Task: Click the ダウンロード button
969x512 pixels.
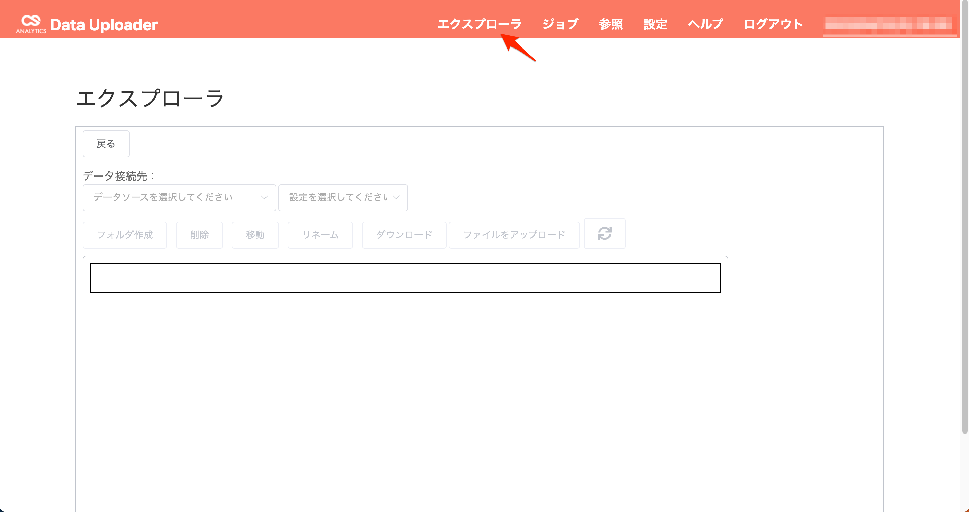Action: click(404, 235)
